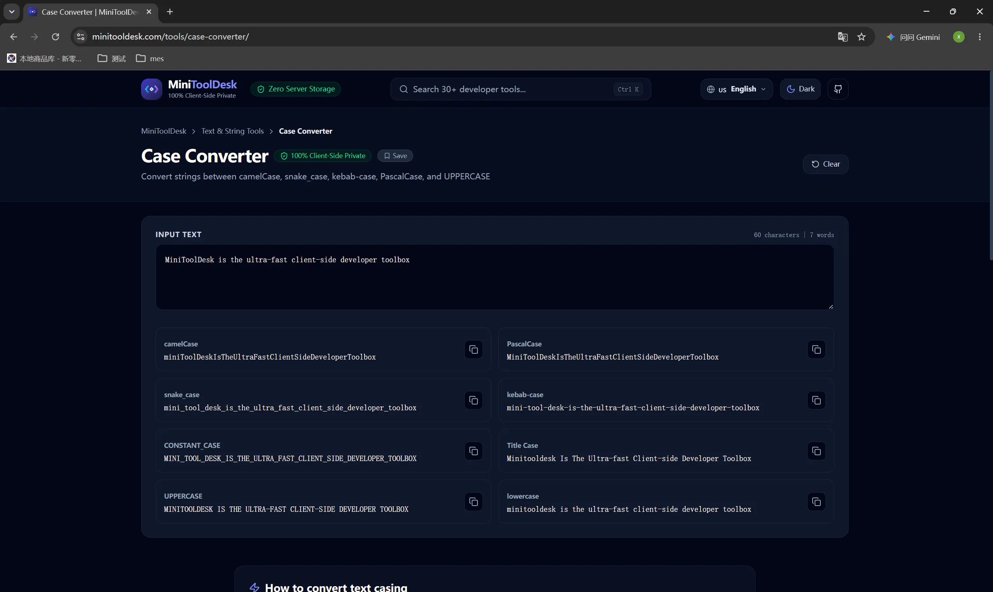Open the browser translate page icon
The image size is (993, 592).
(842, 37)
